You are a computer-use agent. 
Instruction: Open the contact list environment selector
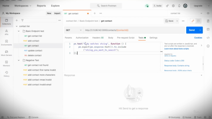[186, 13]
